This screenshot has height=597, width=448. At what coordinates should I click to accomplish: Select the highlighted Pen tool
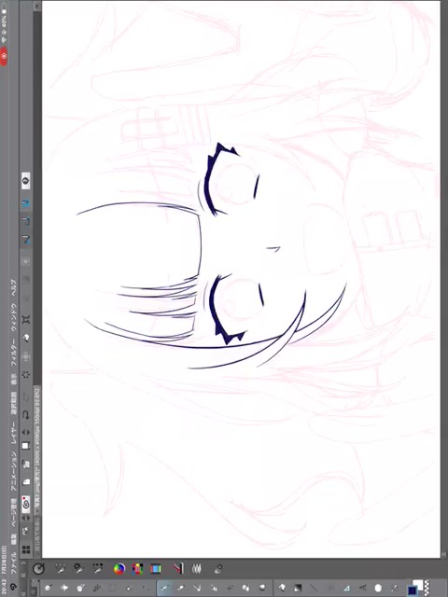pyautogui.click(x=164, y=588)
